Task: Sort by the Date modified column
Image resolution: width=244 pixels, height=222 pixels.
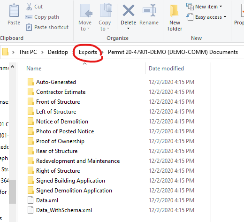Action: point(166,69)
